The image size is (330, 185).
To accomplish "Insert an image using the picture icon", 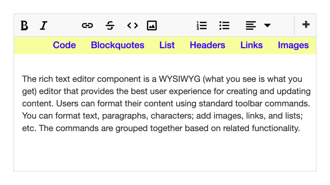I will [152, 25].
